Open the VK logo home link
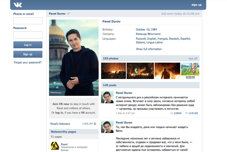227x152 pixels. point(18,5)
